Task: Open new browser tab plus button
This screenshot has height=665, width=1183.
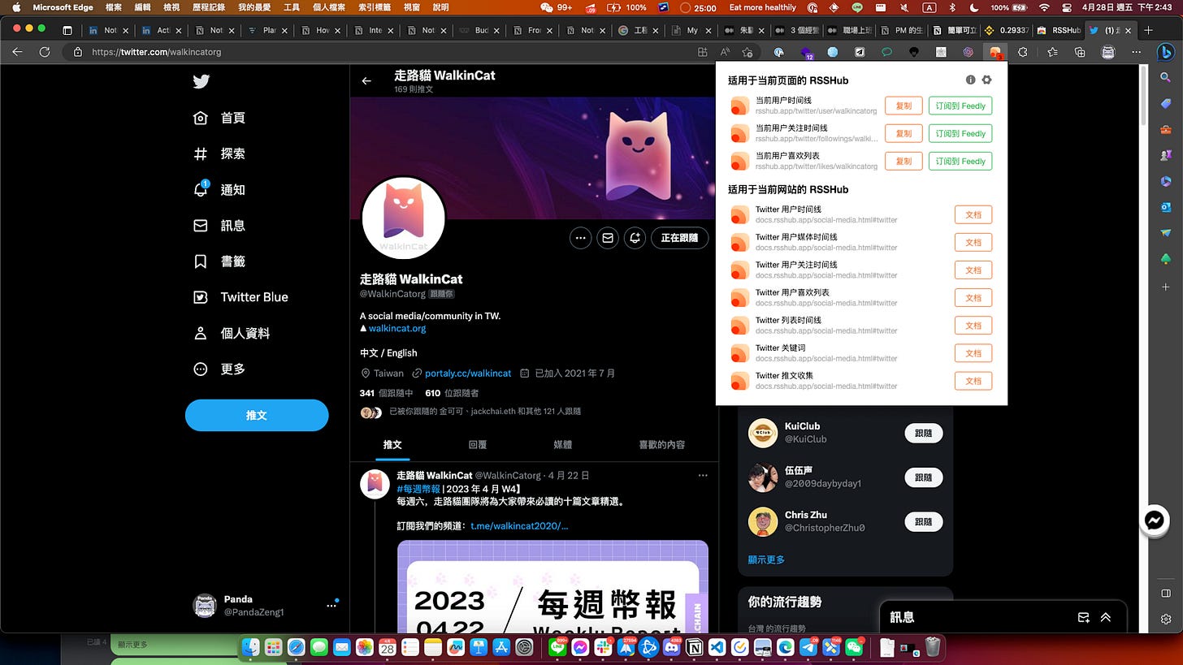Action: [1148, 30]
